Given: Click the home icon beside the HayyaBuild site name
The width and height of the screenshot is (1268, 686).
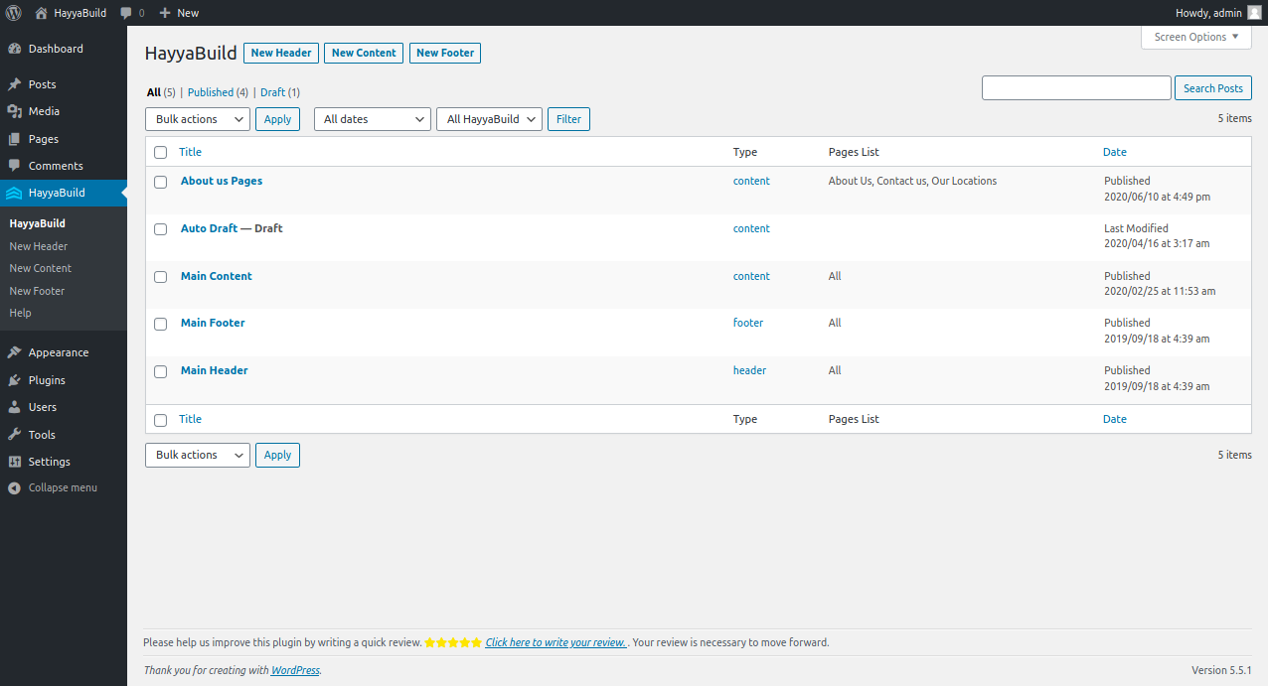Looking at the screenshot, I should tap(41, 13).
